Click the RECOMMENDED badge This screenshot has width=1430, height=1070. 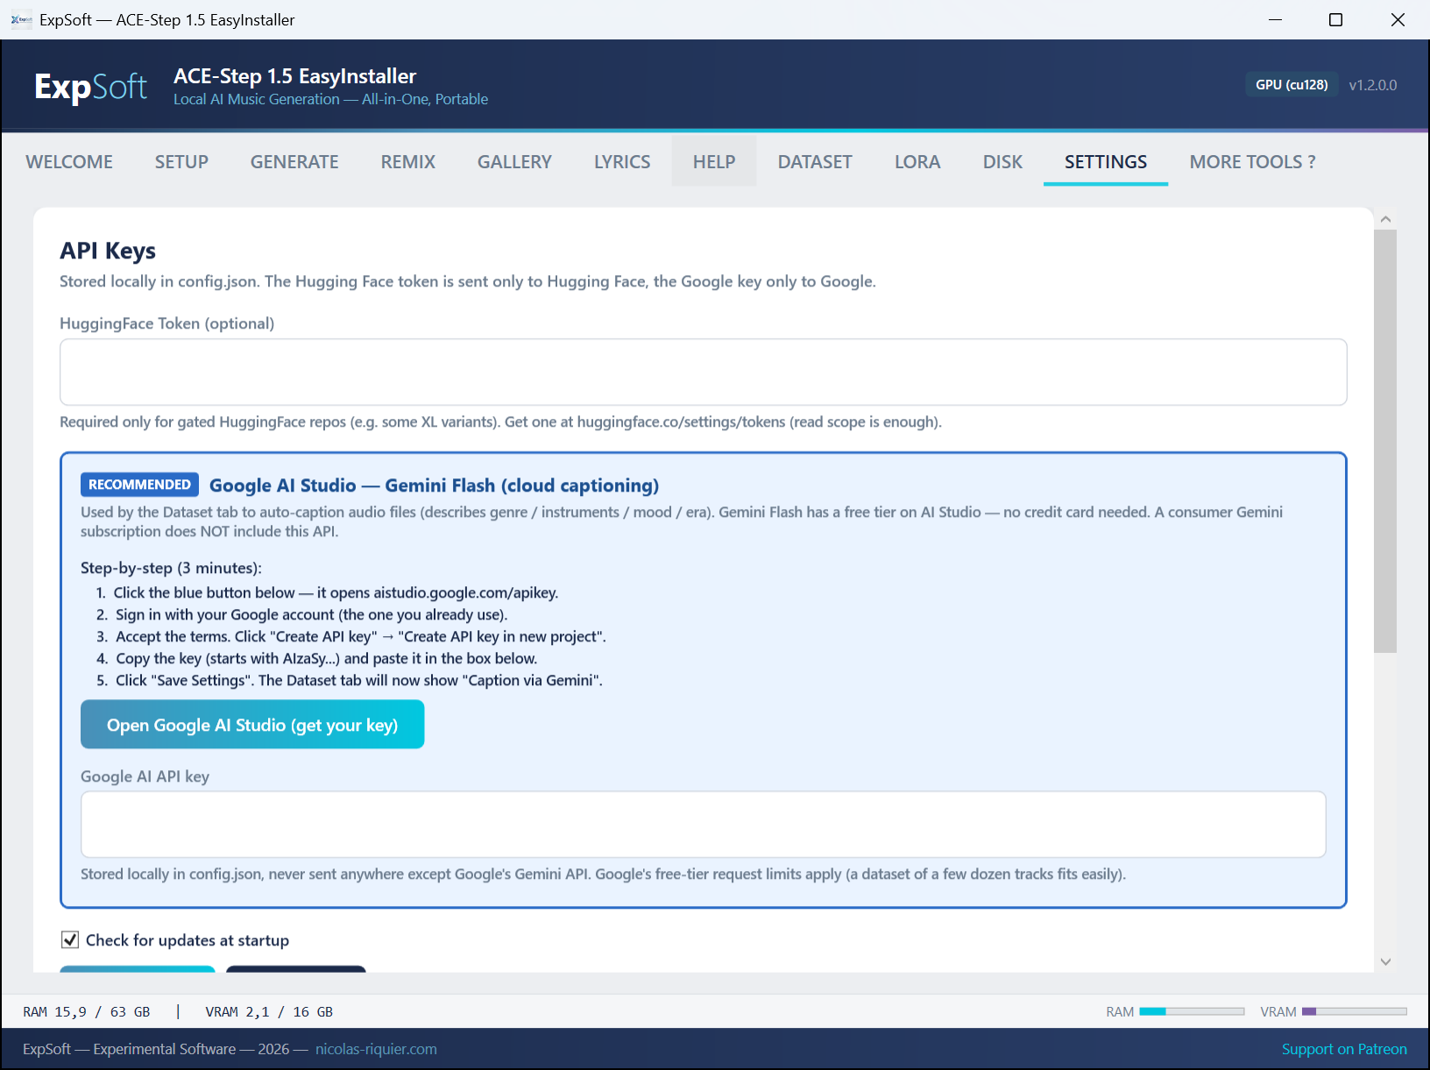tap(139, 485)
